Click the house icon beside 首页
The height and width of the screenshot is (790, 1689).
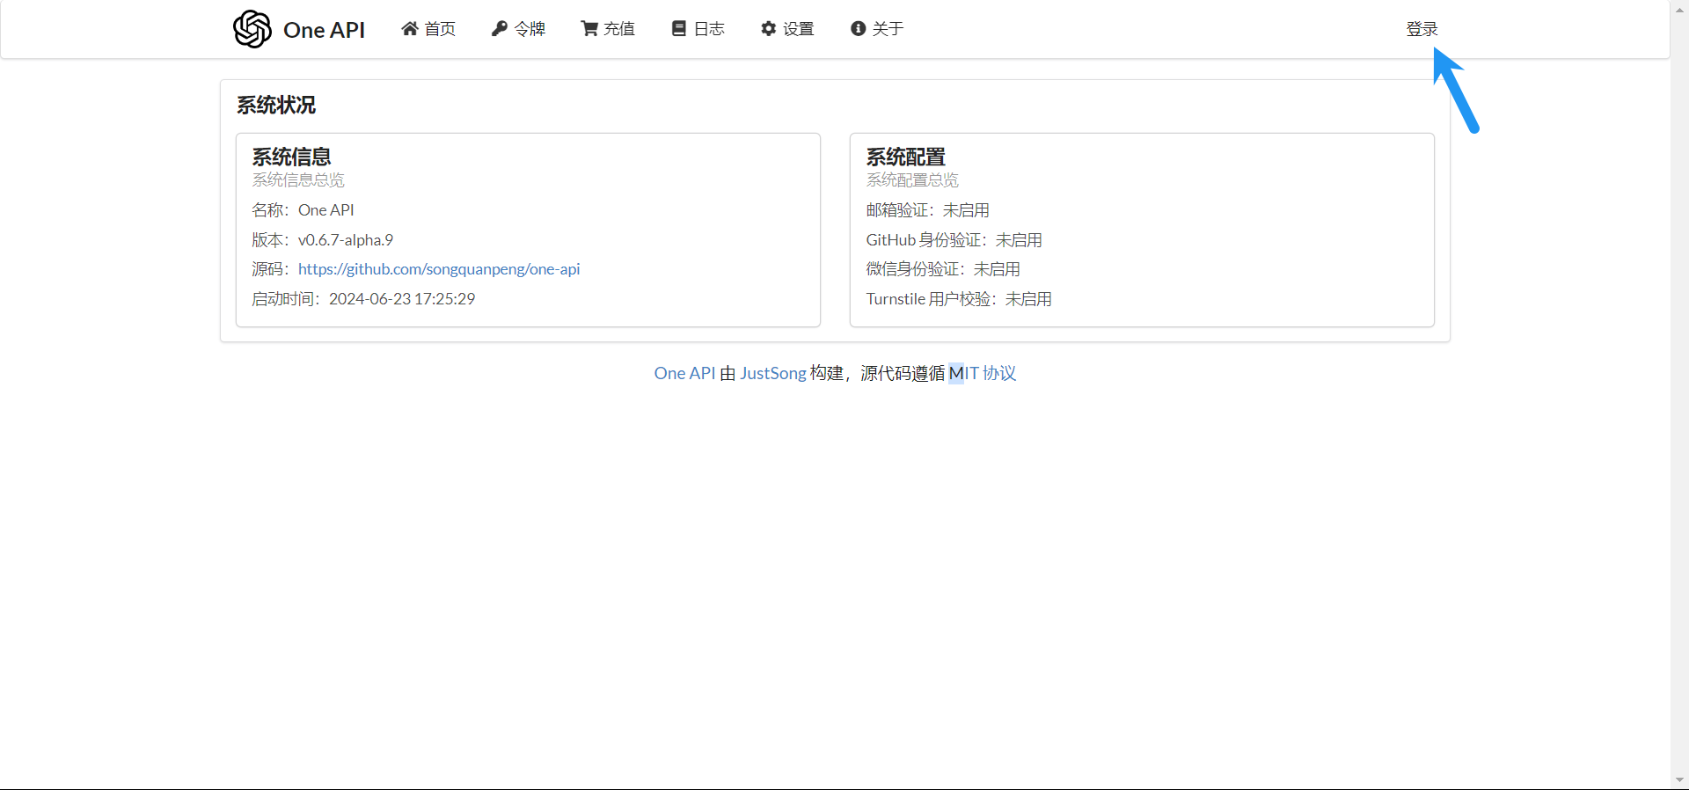tap(410, 29)
